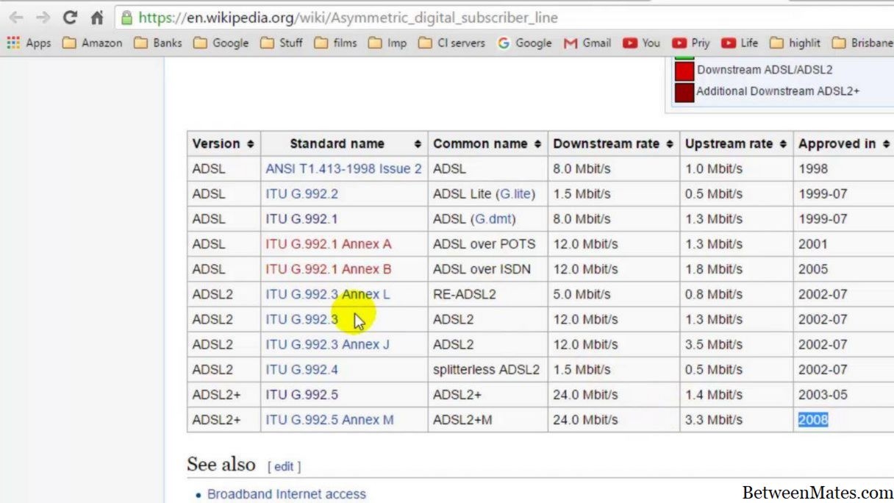This screenshot has height=503, width=894.
Task: Reload the page with refresh icon
Action: click(70, 18)
